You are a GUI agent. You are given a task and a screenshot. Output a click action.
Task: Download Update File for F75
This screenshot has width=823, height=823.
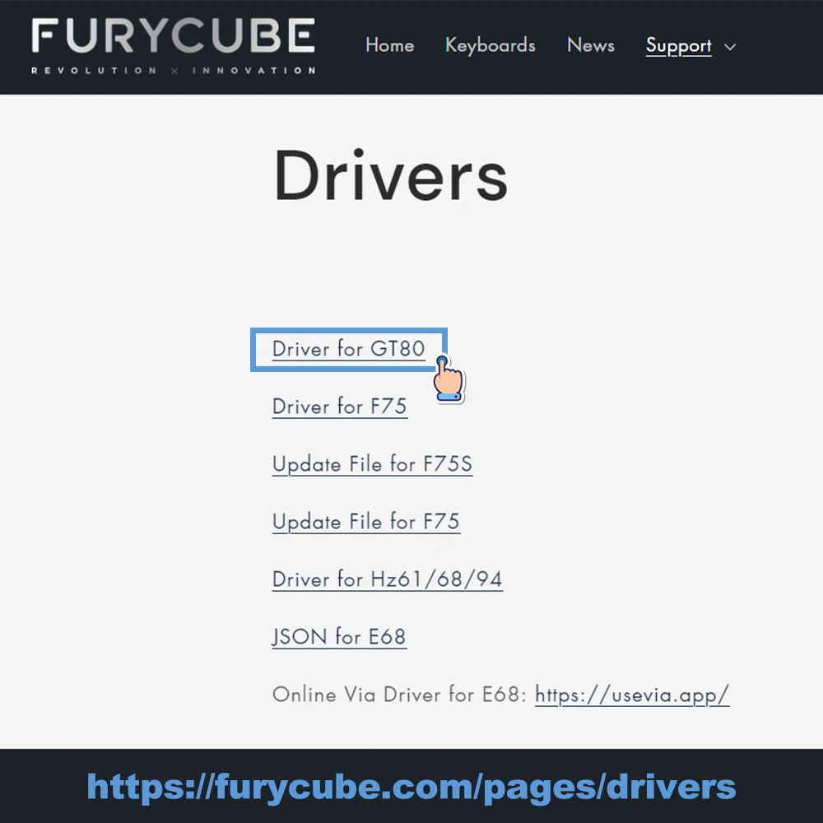366,523
